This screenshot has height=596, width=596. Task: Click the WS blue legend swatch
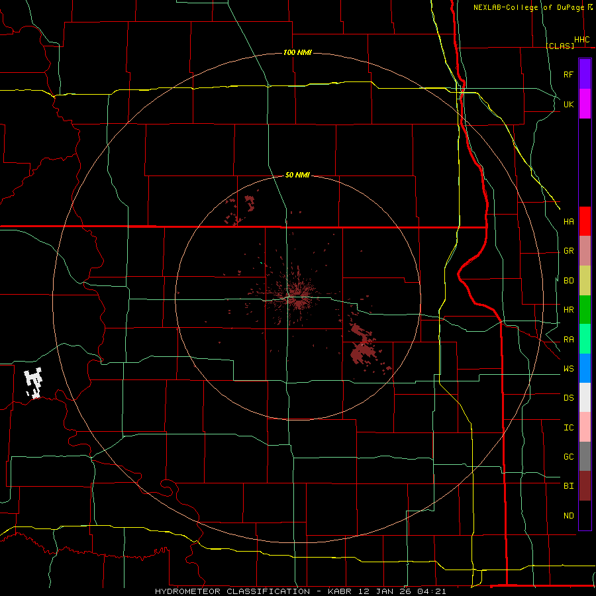point(585,368)
